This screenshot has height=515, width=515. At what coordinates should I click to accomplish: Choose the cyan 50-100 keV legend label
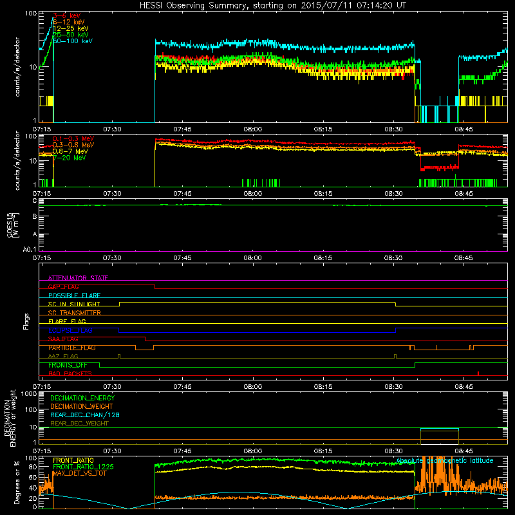(73, 41)
